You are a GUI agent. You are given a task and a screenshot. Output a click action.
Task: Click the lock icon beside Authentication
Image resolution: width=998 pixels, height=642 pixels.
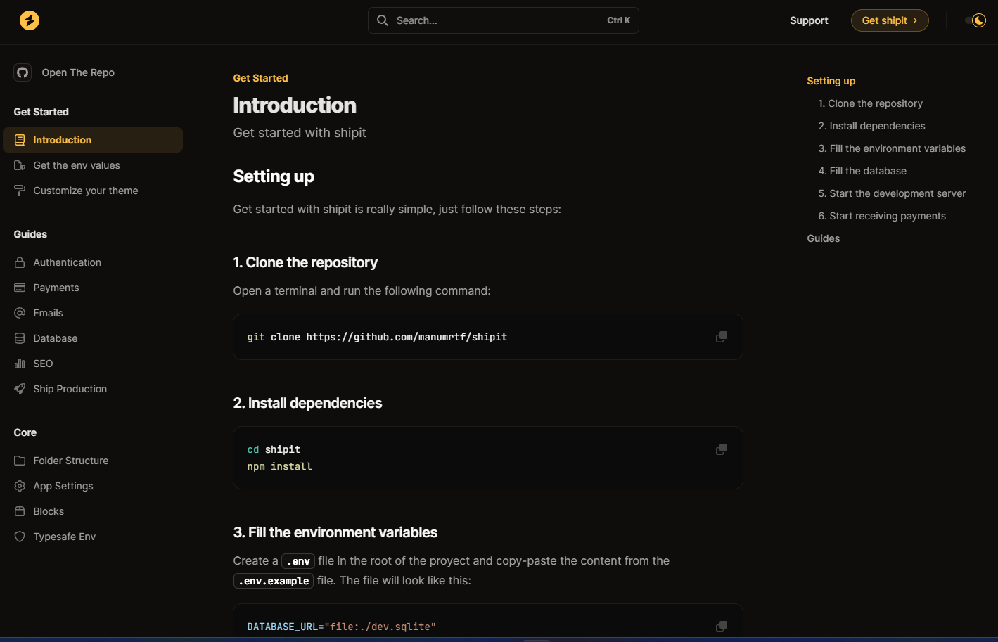[20, 262]
